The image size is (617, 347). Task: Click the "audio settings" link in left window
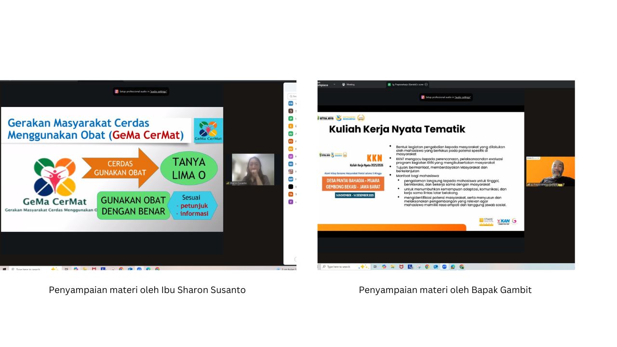coord(159,92)
